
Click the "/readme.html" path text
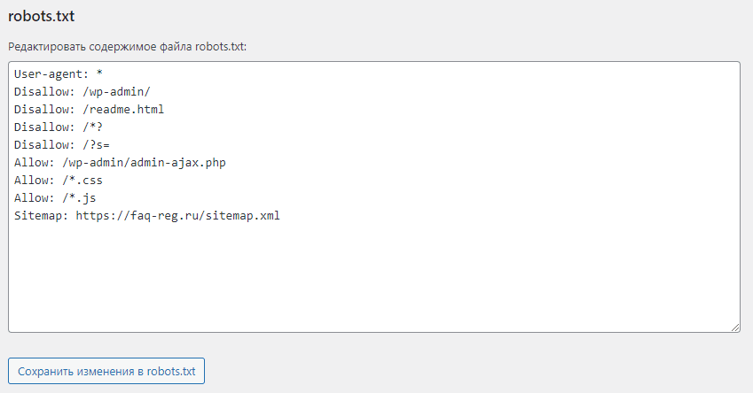[x=123, y=110]
